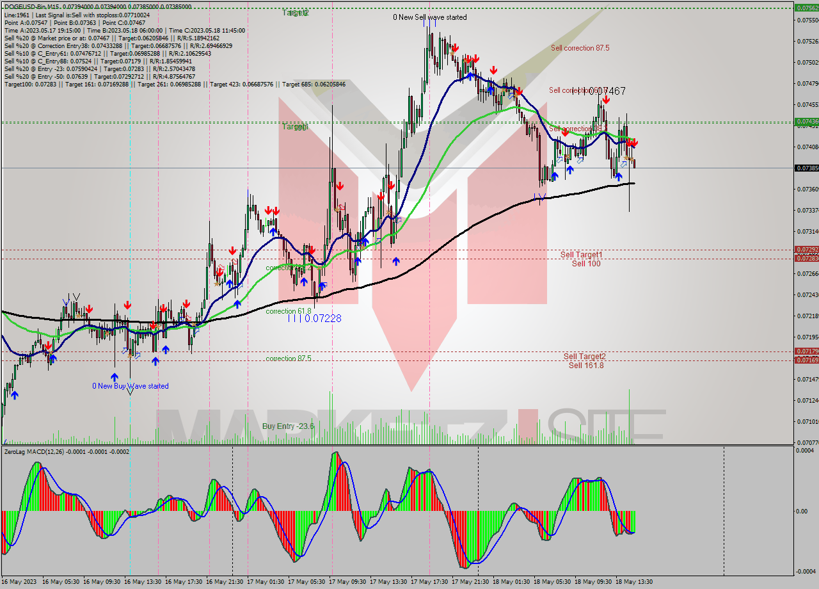Click the '17 May 09:30' time label
This screenshot has height=589, width=819.
click(x=349, y=582)
